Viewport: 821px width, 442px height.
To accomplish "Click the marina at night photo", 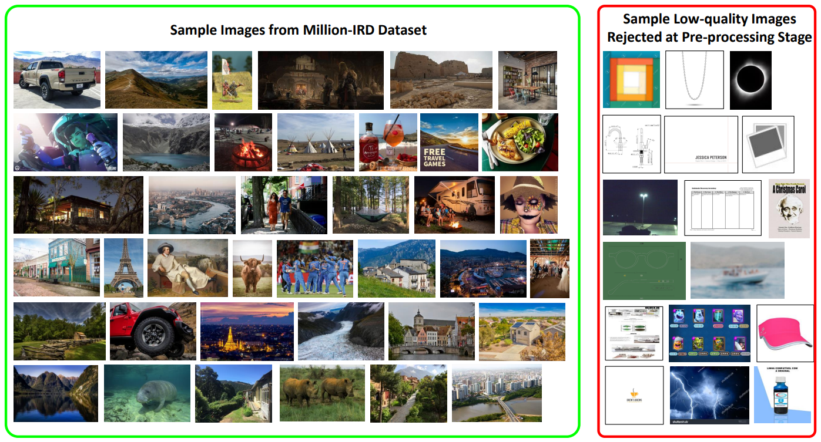I will tap(483, 268).
